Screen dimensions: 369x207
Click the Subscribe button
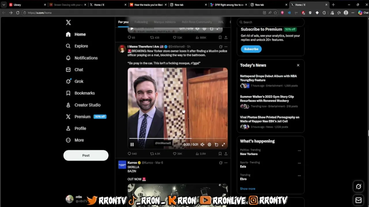pos(251,49)
